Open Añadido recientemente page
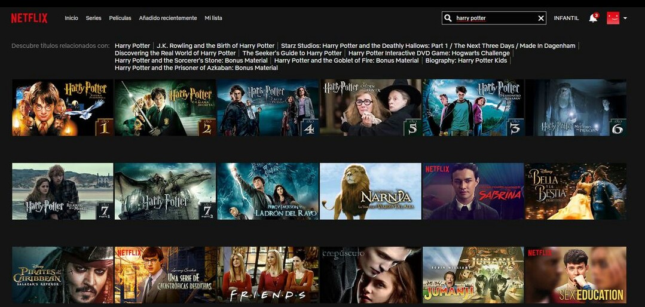Viewport: 645px width, 307px height. coord(168,18)
